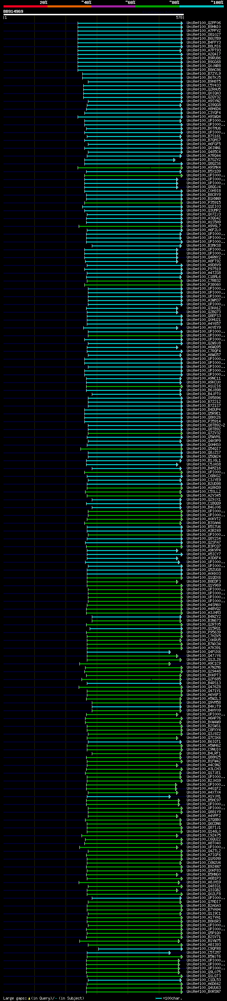The width and height of the screenshot is (227, 1001).
Task: Select the UniRef100_A6FGF5 entry
Action: (x=204, y=144)
